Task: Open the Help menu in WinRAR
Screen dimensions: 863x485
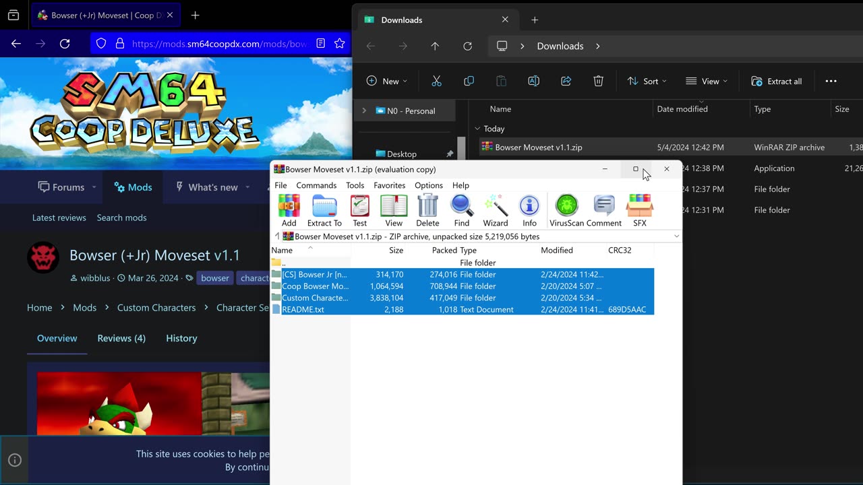Action: coord(460,185)
